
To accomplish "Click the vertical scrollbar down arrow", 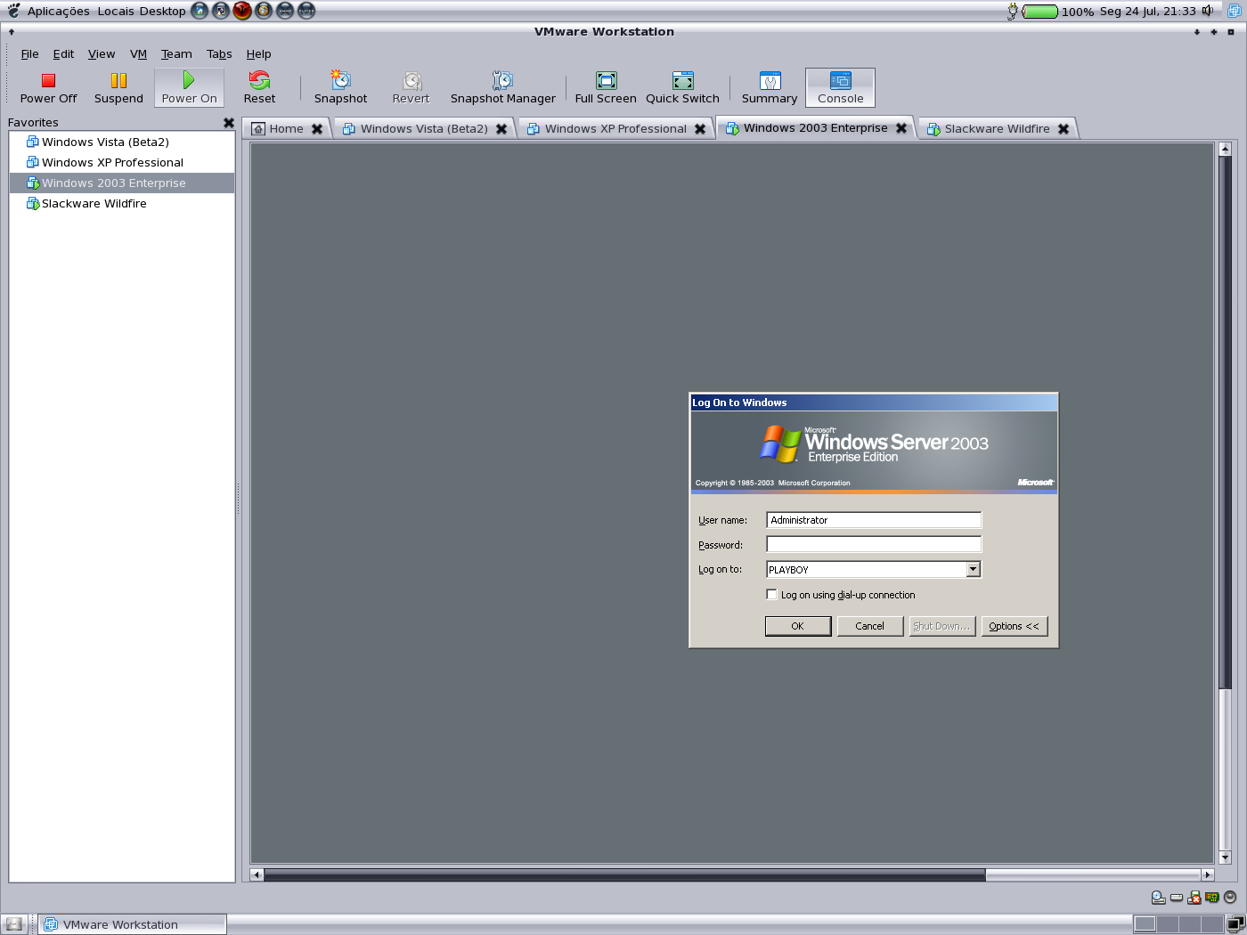I will pyautogui.click(x=1225, y=858).
